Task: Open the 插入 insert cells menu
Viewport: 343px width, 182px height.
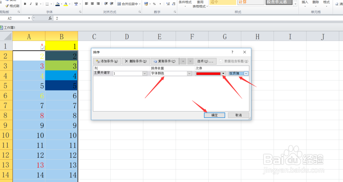Action: (x=305, y=3)
